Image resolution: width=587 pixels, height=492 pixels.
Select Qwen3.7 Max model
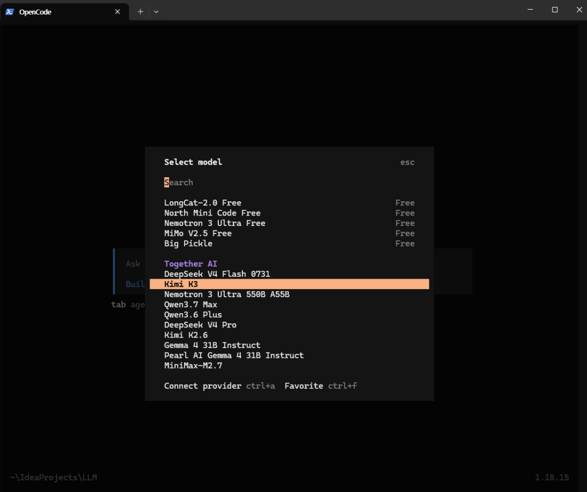[x=289, y=304]
